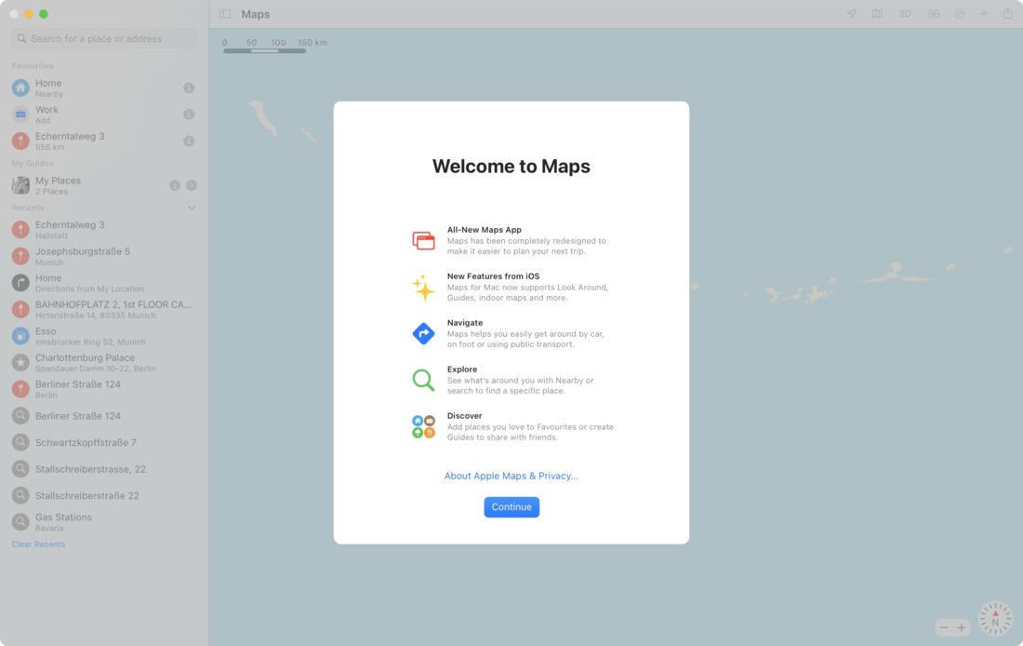Open the Share icon in the toolbar
Viewport: 1023px width, 646px height.
1007,14
